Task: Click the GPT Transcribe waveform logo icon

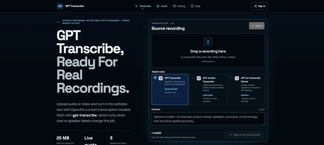Action: pyautogui.click(x=60, y=6)
